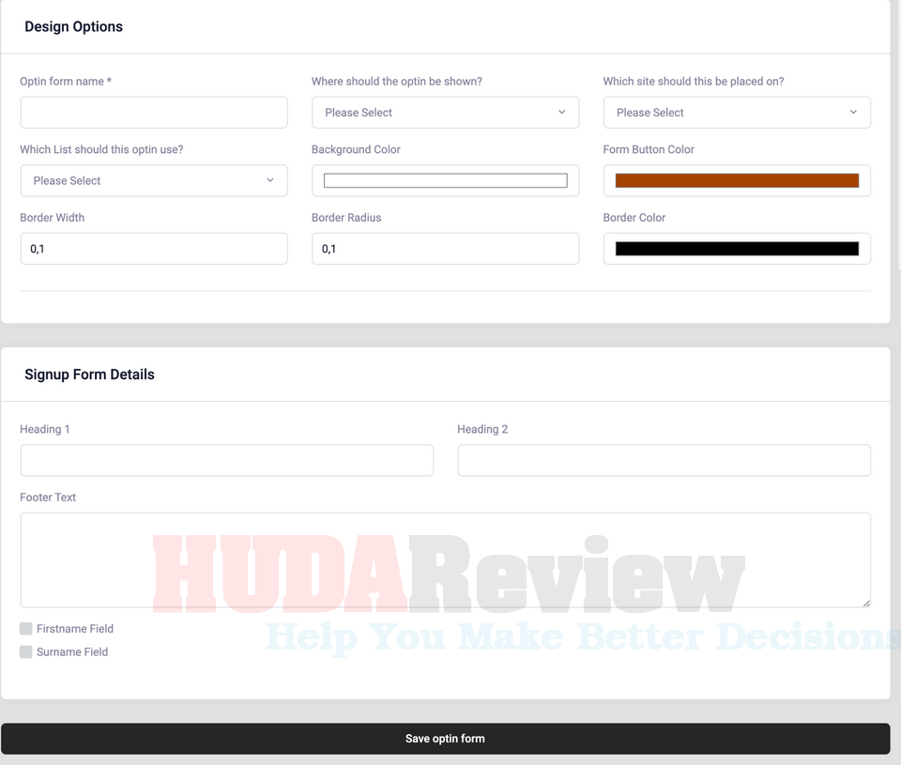Enable the Surname Field checkbox

(x=26, y=651)
